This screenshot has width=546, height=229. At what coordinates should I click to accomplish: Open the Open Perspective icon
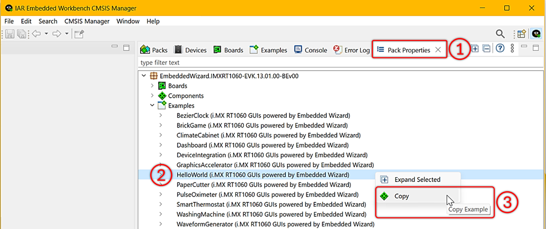(x=521, y=34)
